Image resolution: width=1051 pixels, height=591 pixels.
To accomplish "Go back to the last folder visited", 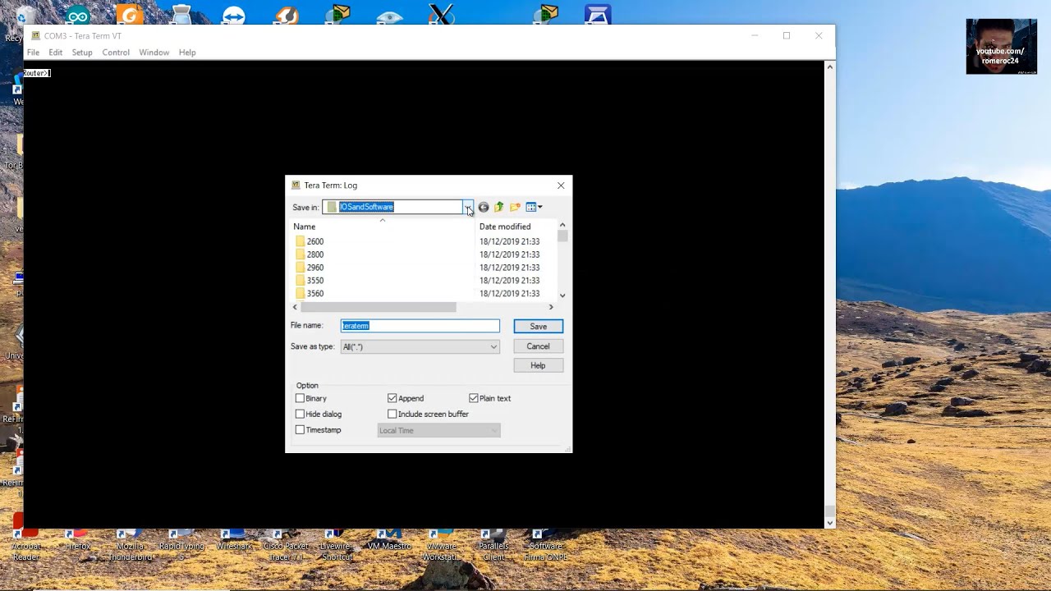I will [484, 207].
